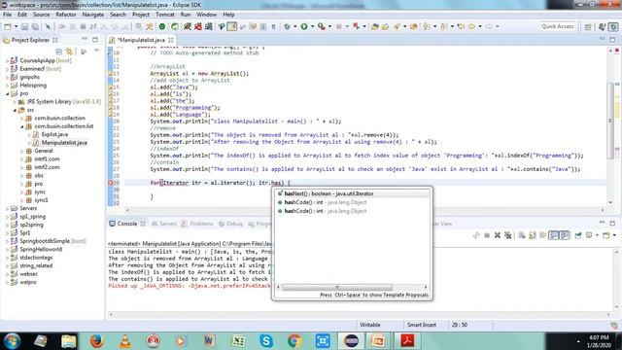Expand the CourseApiApp project
Image resolution: width=622 pixels, height=350 pixels.
[7, 60]
